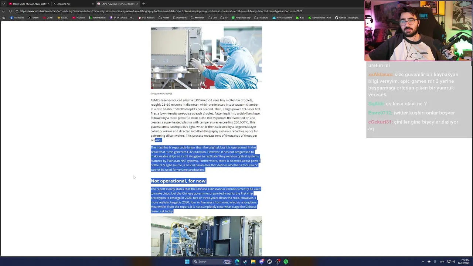This screenshot has height=266, width=473.
Task: Open Spotify from the taskbar
Action: pos(286,262)
